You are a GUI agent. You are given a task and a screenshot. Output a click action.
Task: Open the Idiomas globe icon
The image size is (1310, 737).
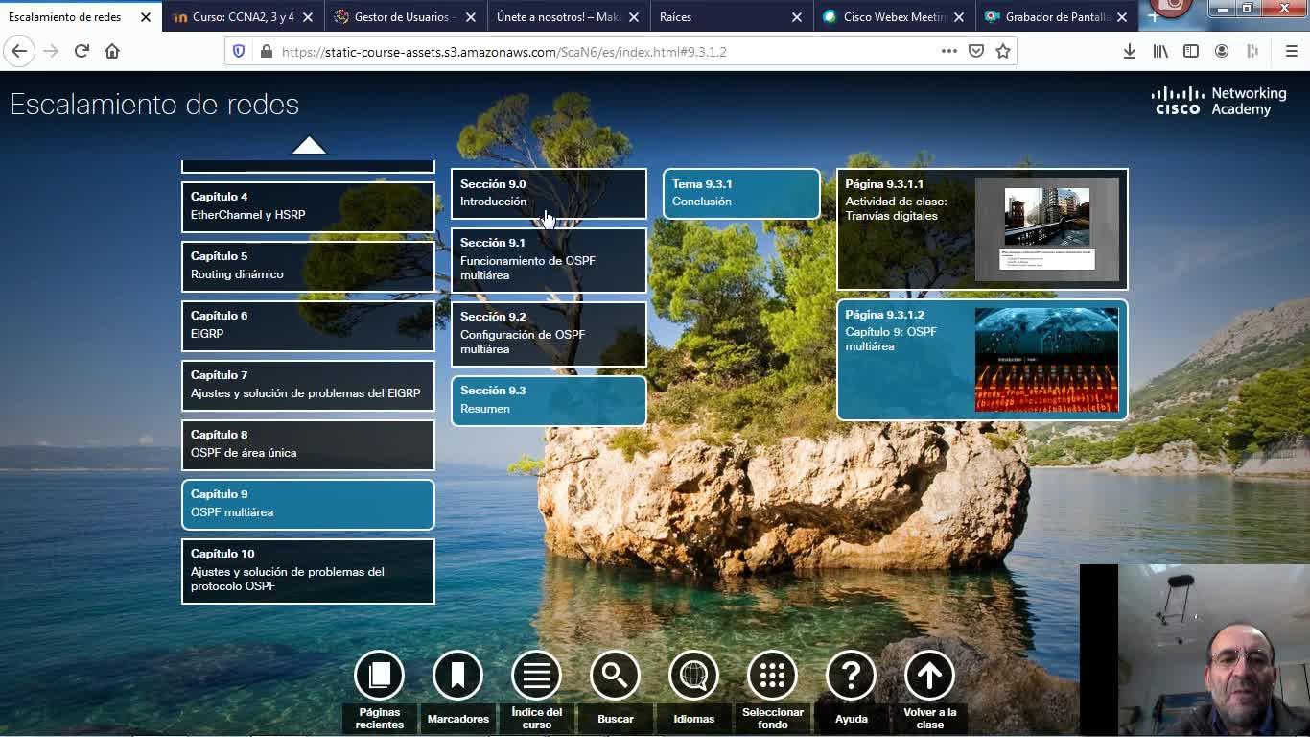[693, 676]
